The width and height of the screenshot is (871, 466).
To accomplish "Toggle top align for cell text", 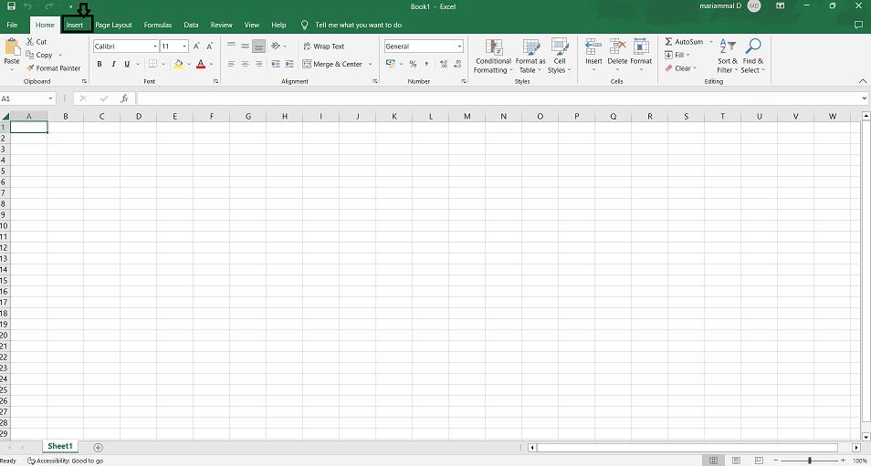I will click(232, 47).
